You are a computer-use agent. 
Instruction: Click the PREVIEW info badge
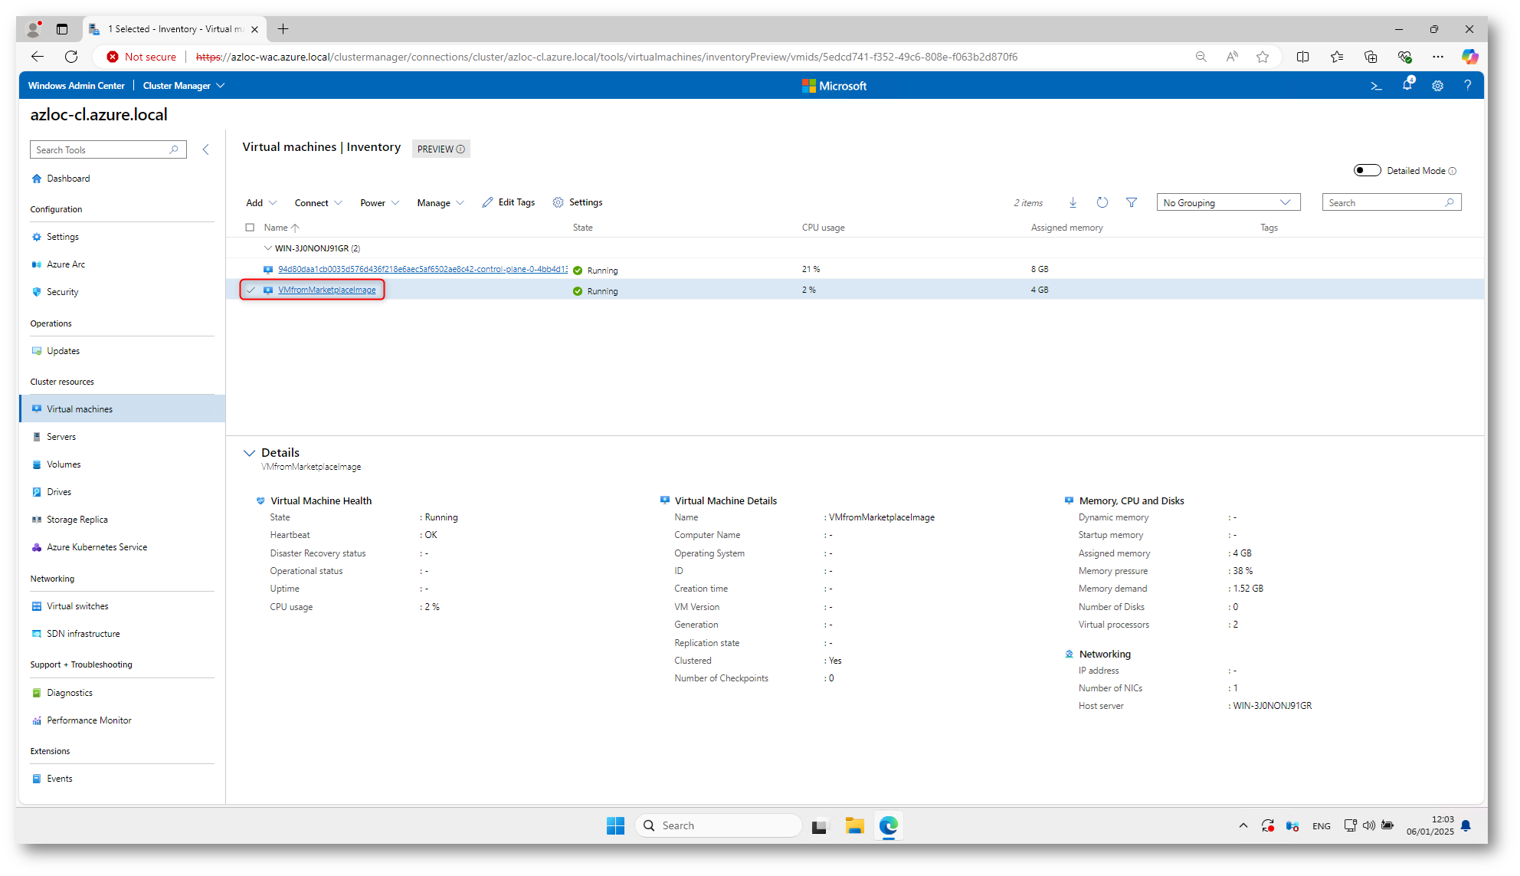(x=441, y=149)
